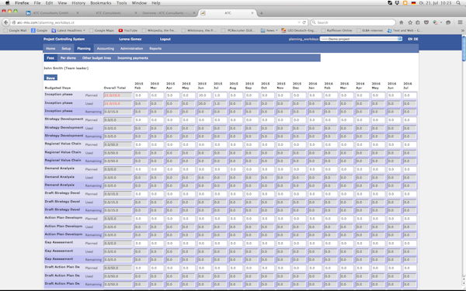Viewport: 466px width, 291px height.
Task: Open the Firefox History menu
Action: 78,3
